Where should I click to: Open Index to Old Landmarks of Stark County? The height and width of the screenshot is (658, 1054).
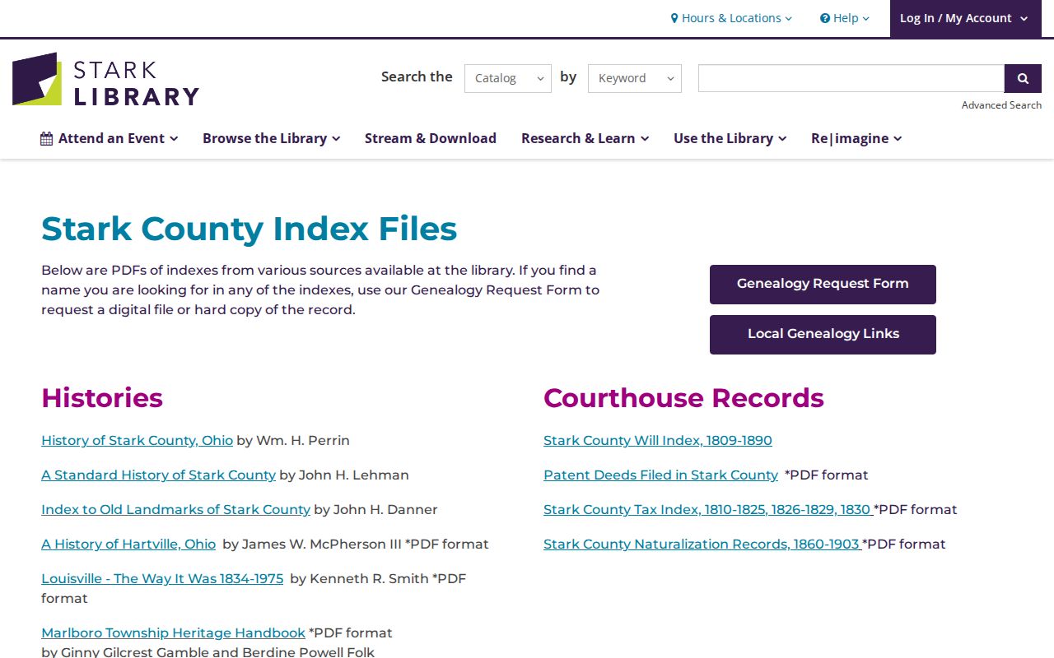pyautogui.click(x=175, y=510)
